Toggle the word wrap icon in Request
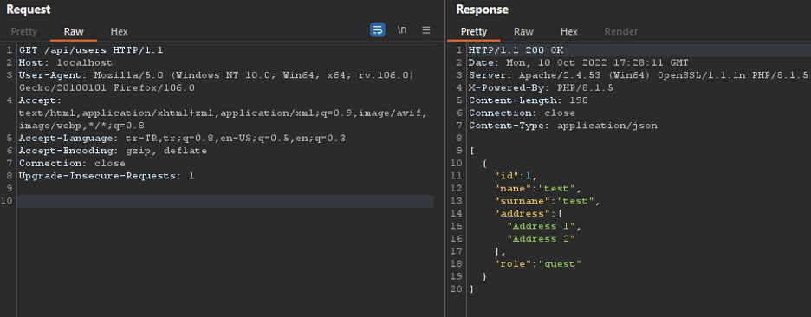This screenshot has height=317, width=811. point(378,30)
